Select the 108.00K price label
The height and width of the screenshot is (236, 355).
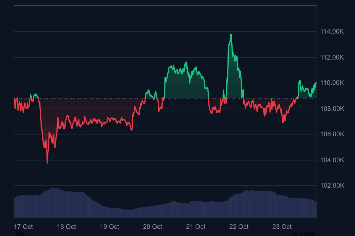[x=332, y=109]
